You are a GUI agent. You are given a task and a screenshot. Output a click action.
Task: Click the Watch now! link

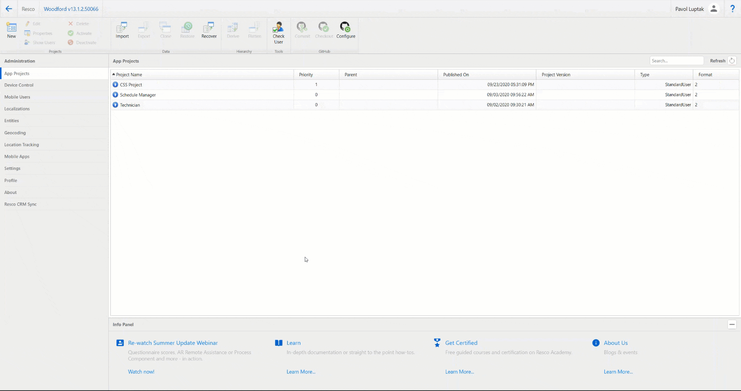click(x=141, y=372)
